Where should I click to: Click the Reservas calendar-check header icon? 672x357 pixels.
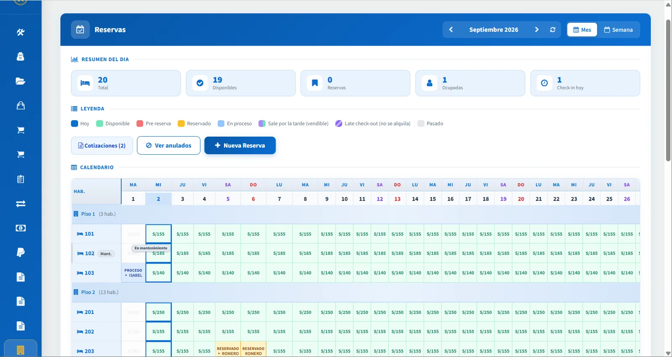[x=80, y=30]
